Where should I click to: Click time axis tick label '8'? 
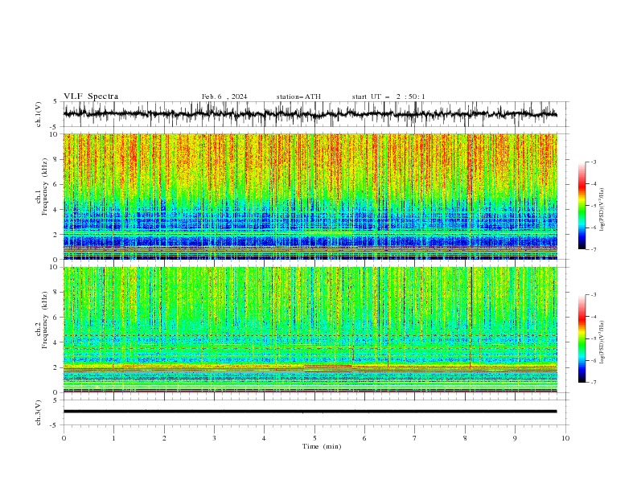(x=465, y=438)
